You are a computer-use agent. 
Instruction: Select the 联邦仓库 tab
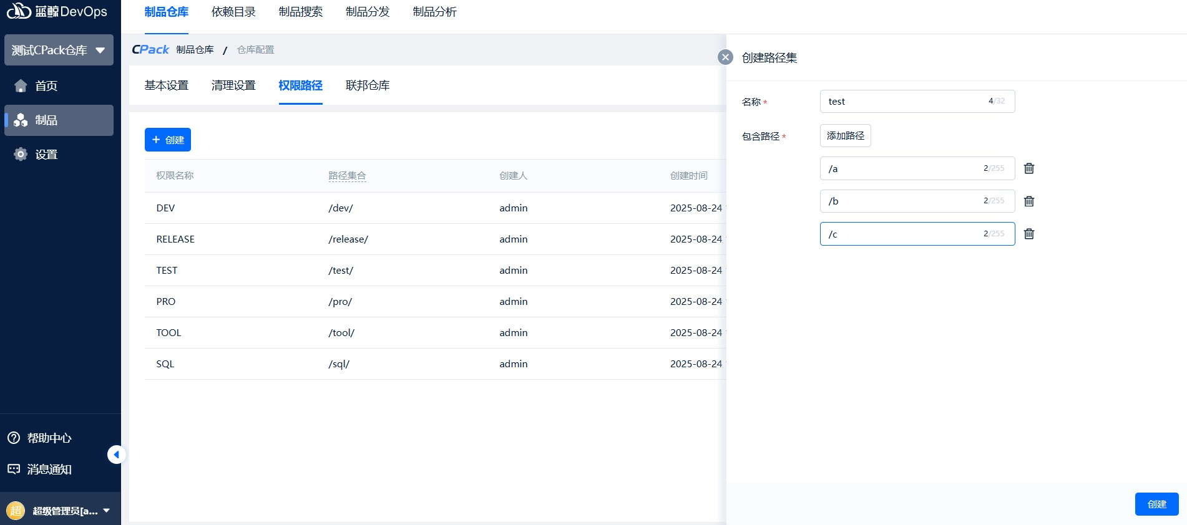pos(368,85)
